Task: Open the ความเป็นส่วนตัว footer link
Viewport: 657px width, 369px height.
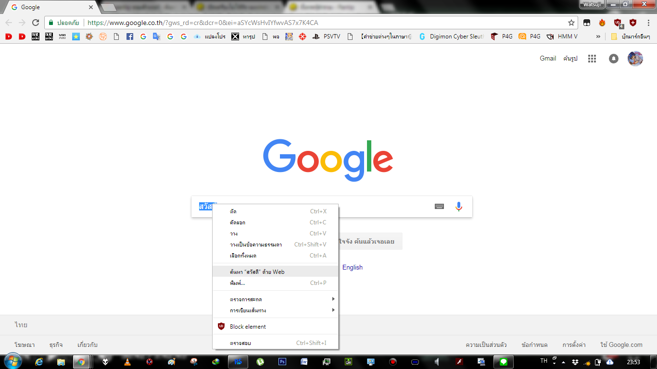Action: pyautogui.click(x=486, y=344)
